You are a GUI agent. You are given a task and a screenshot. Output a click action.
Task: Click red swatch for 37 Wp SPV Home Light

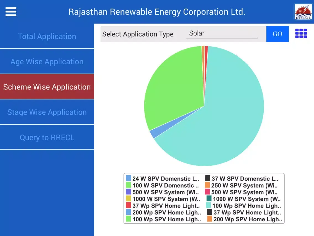pyautogui.click(x=129, y=205)
